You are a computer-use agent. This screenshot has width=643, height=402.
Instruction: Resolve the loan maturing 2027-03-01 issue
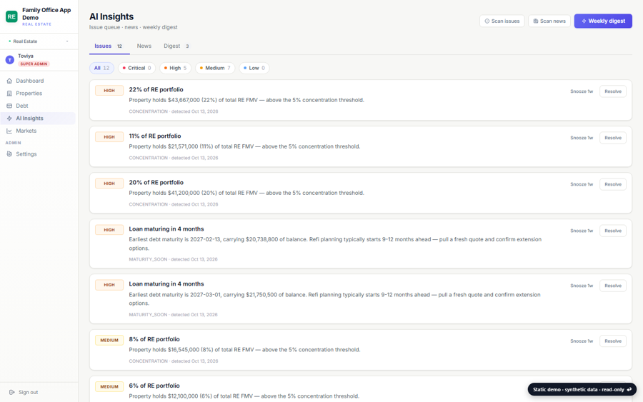pyautogui.click(x=613, y=286)
